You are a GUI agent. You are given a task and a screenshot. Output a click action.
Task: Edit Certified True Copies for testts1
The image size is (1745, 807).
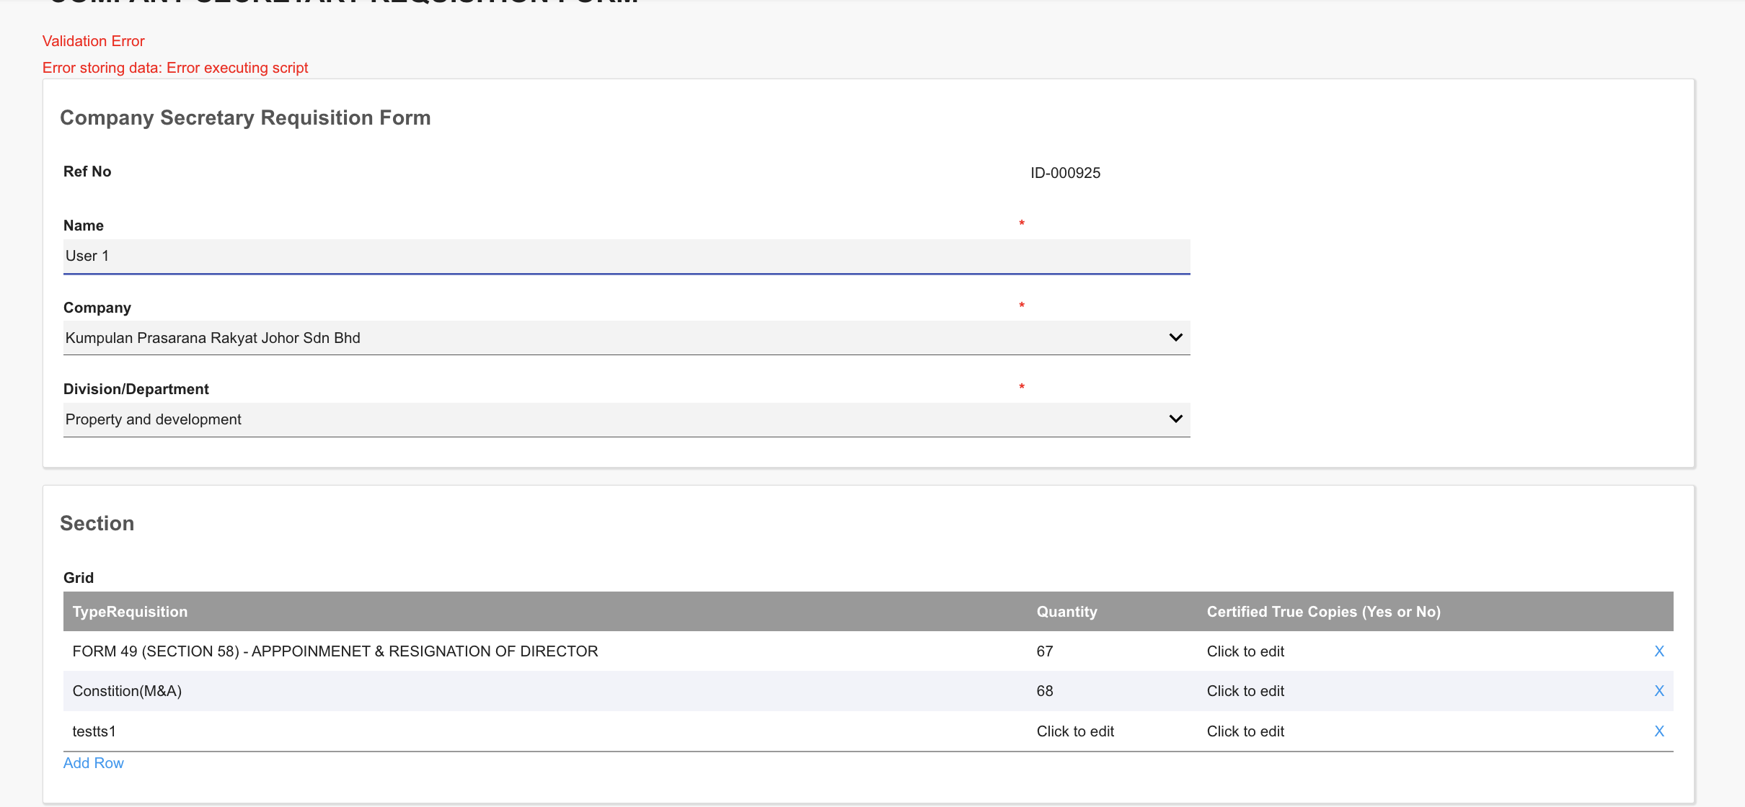pos(1245,731)
